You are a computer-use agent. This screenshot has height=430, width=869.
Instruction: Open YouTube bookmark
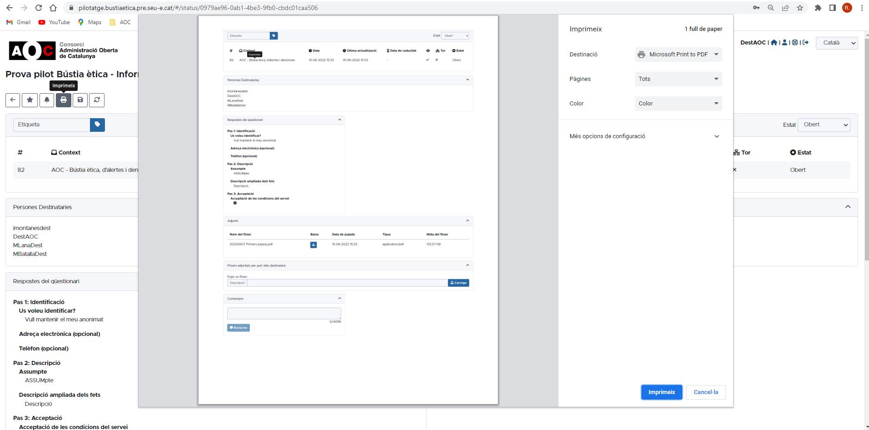pos(54,22)
